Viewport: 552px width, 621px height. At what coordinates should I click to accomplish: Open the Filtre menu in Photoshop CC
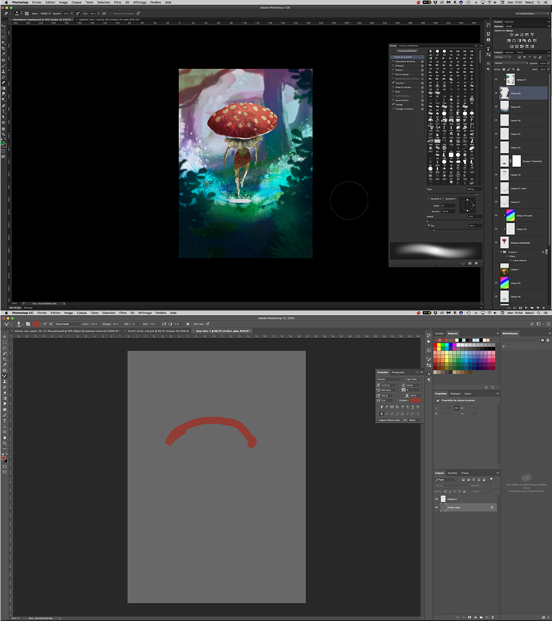point(123,313)
